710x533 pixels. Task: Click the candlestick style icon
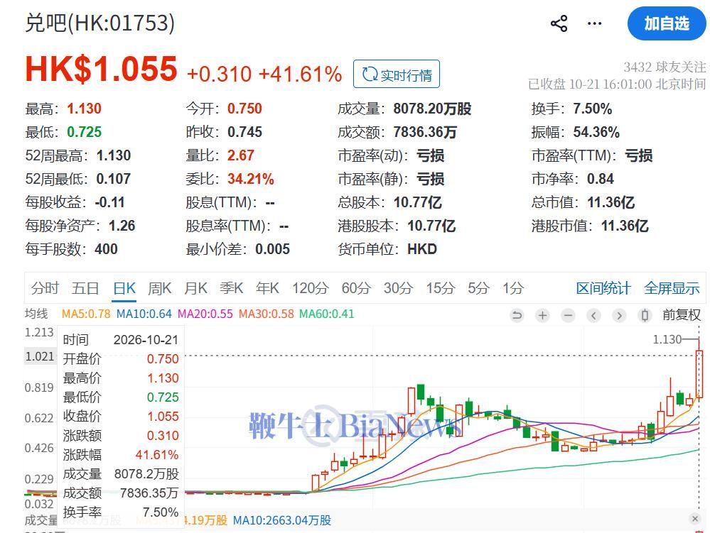[x=645, y=314]
